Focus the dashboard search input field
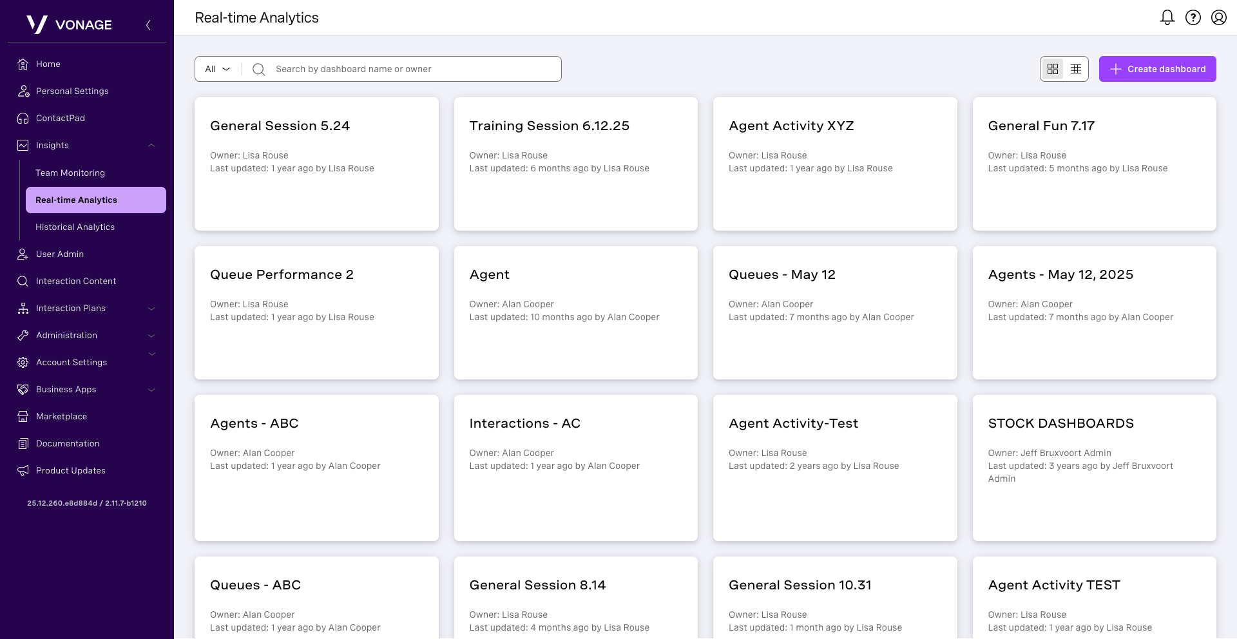 [412, 70]
